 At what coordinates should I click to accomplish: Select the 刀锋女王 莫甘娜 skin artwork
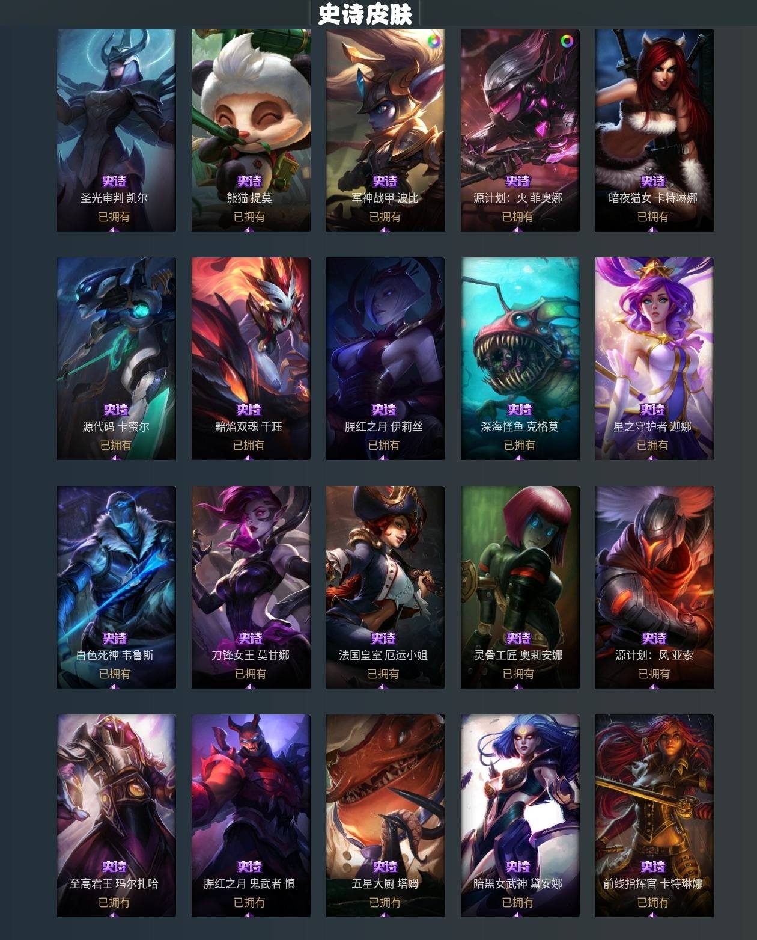(x=251, y=587)
